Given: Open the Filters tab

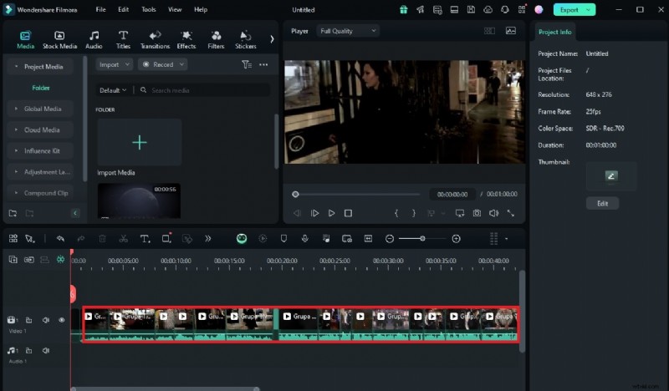Looking at the screenshot, I should (216, 39).
